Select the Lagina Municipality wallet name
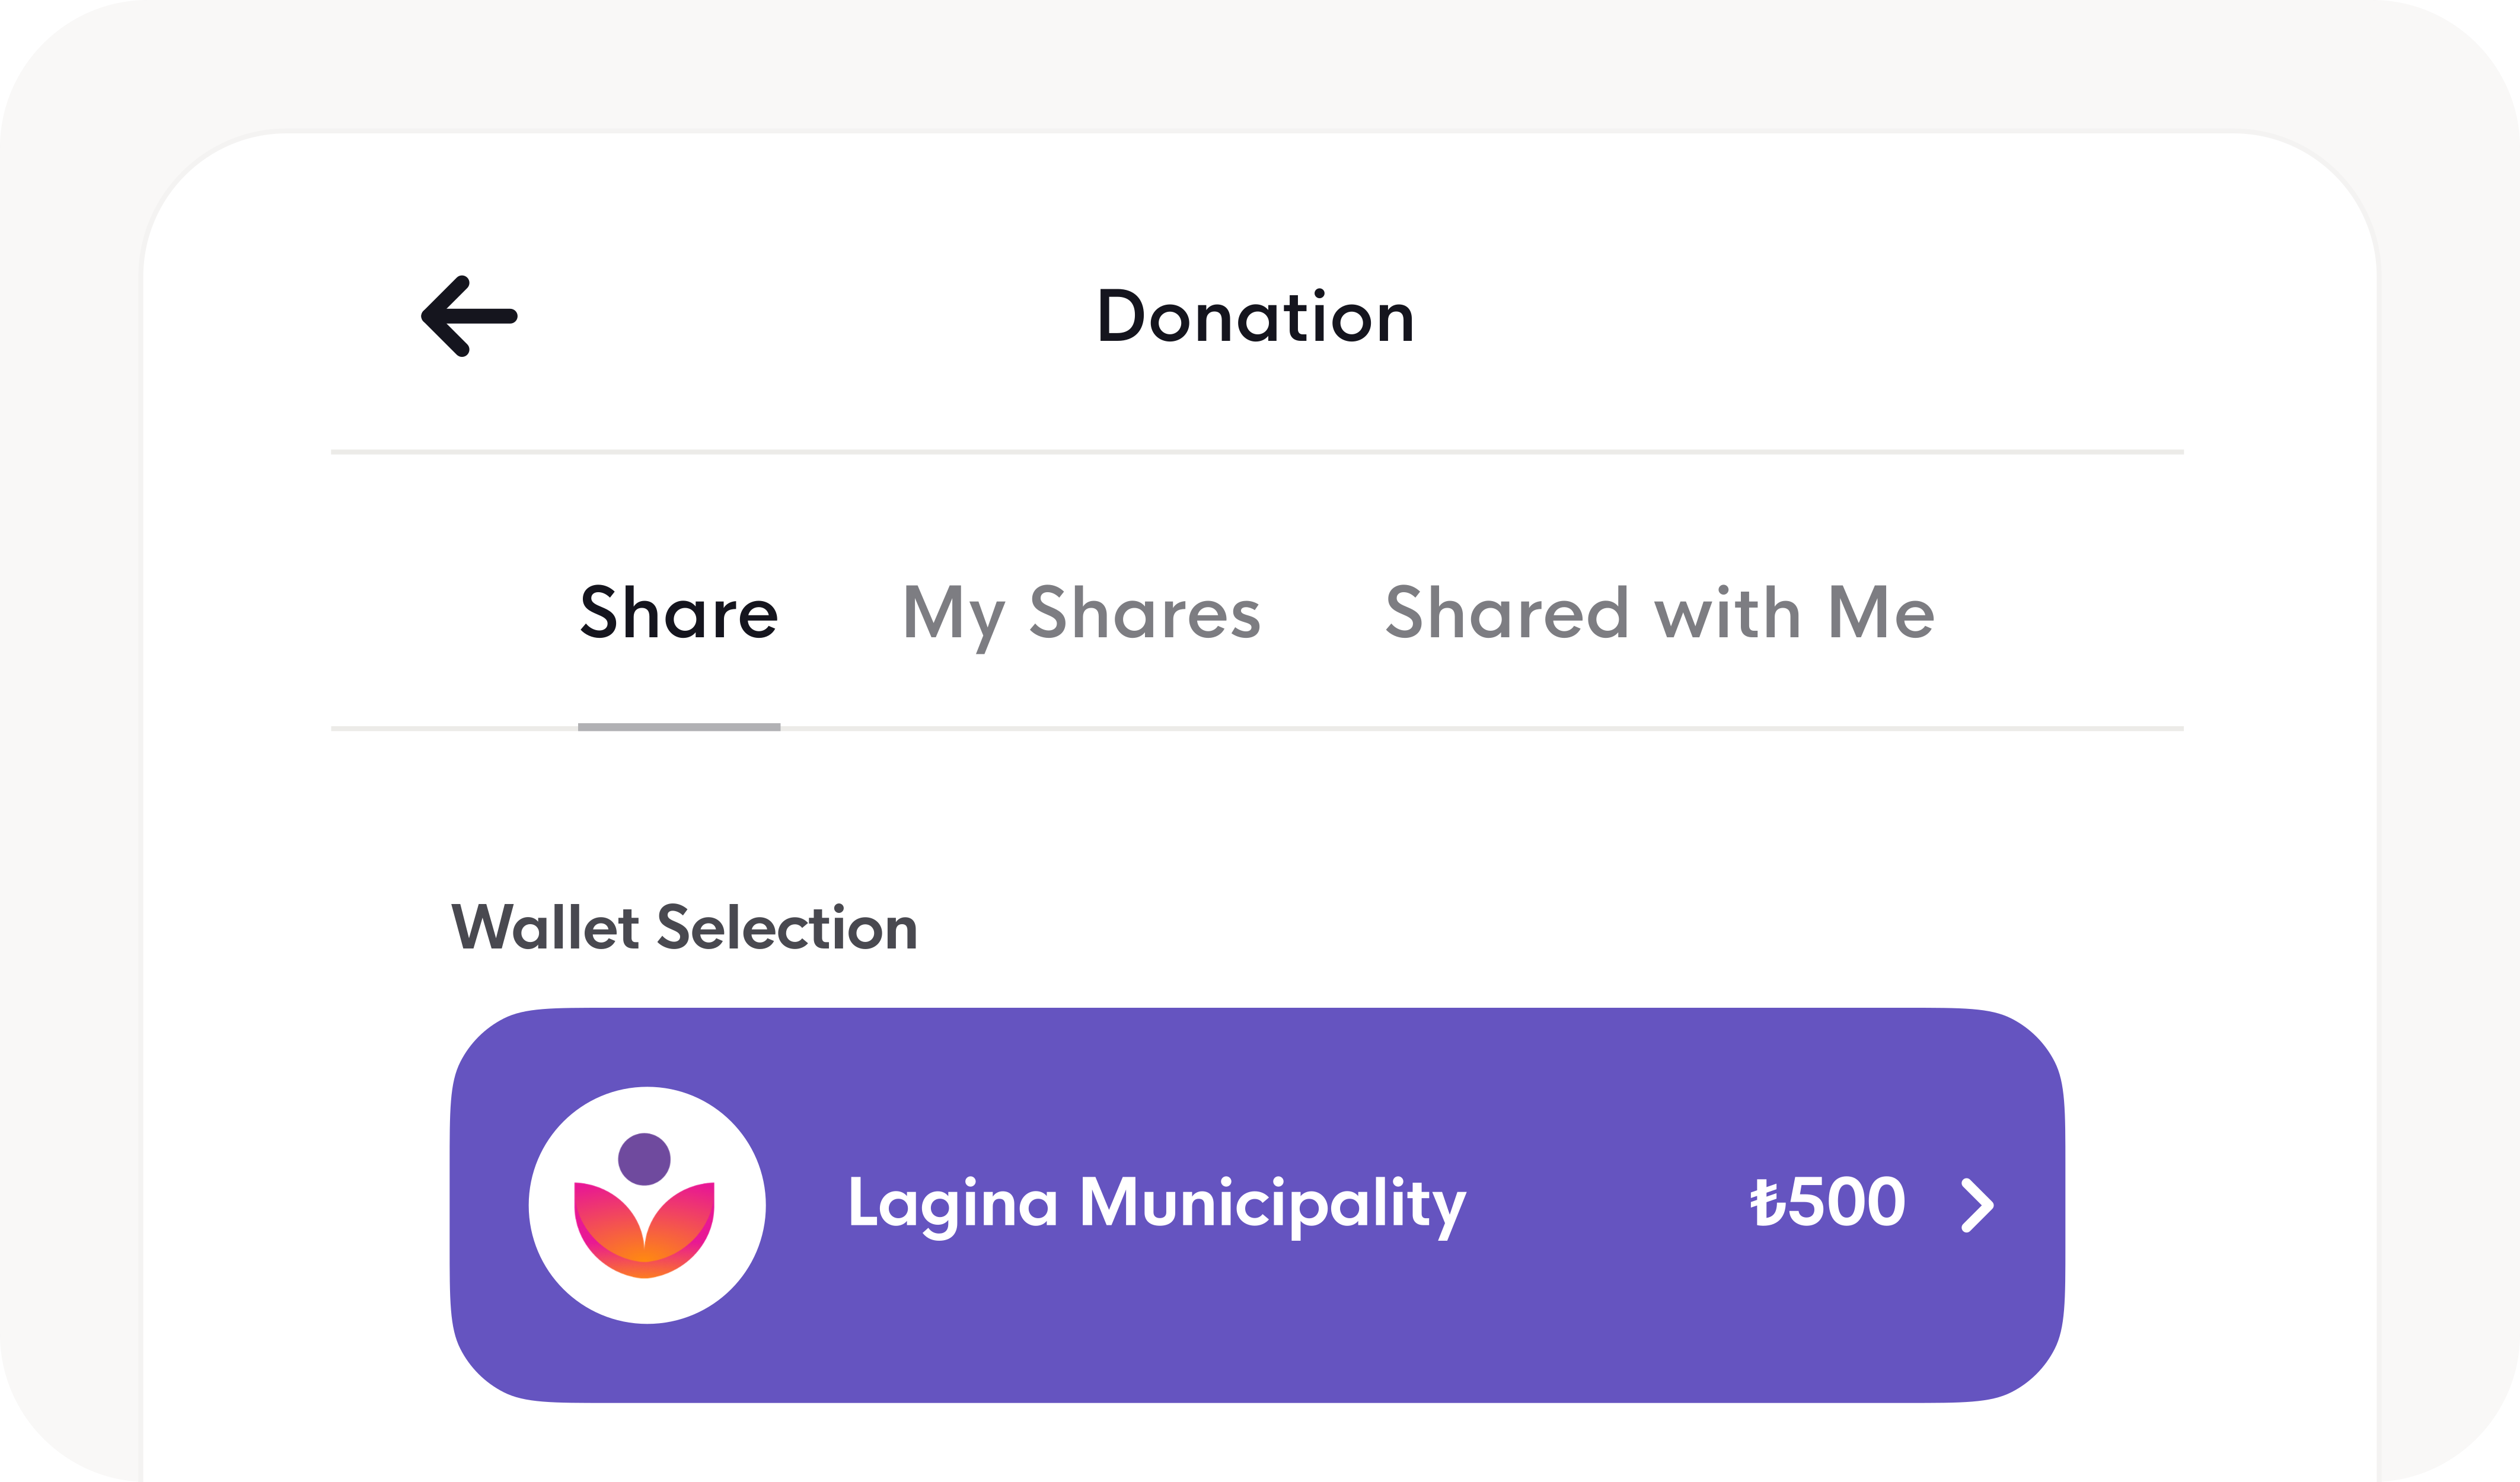Viewport: 2520px width, 1482px height. pyautogui.click(x=1157, y=1207)
